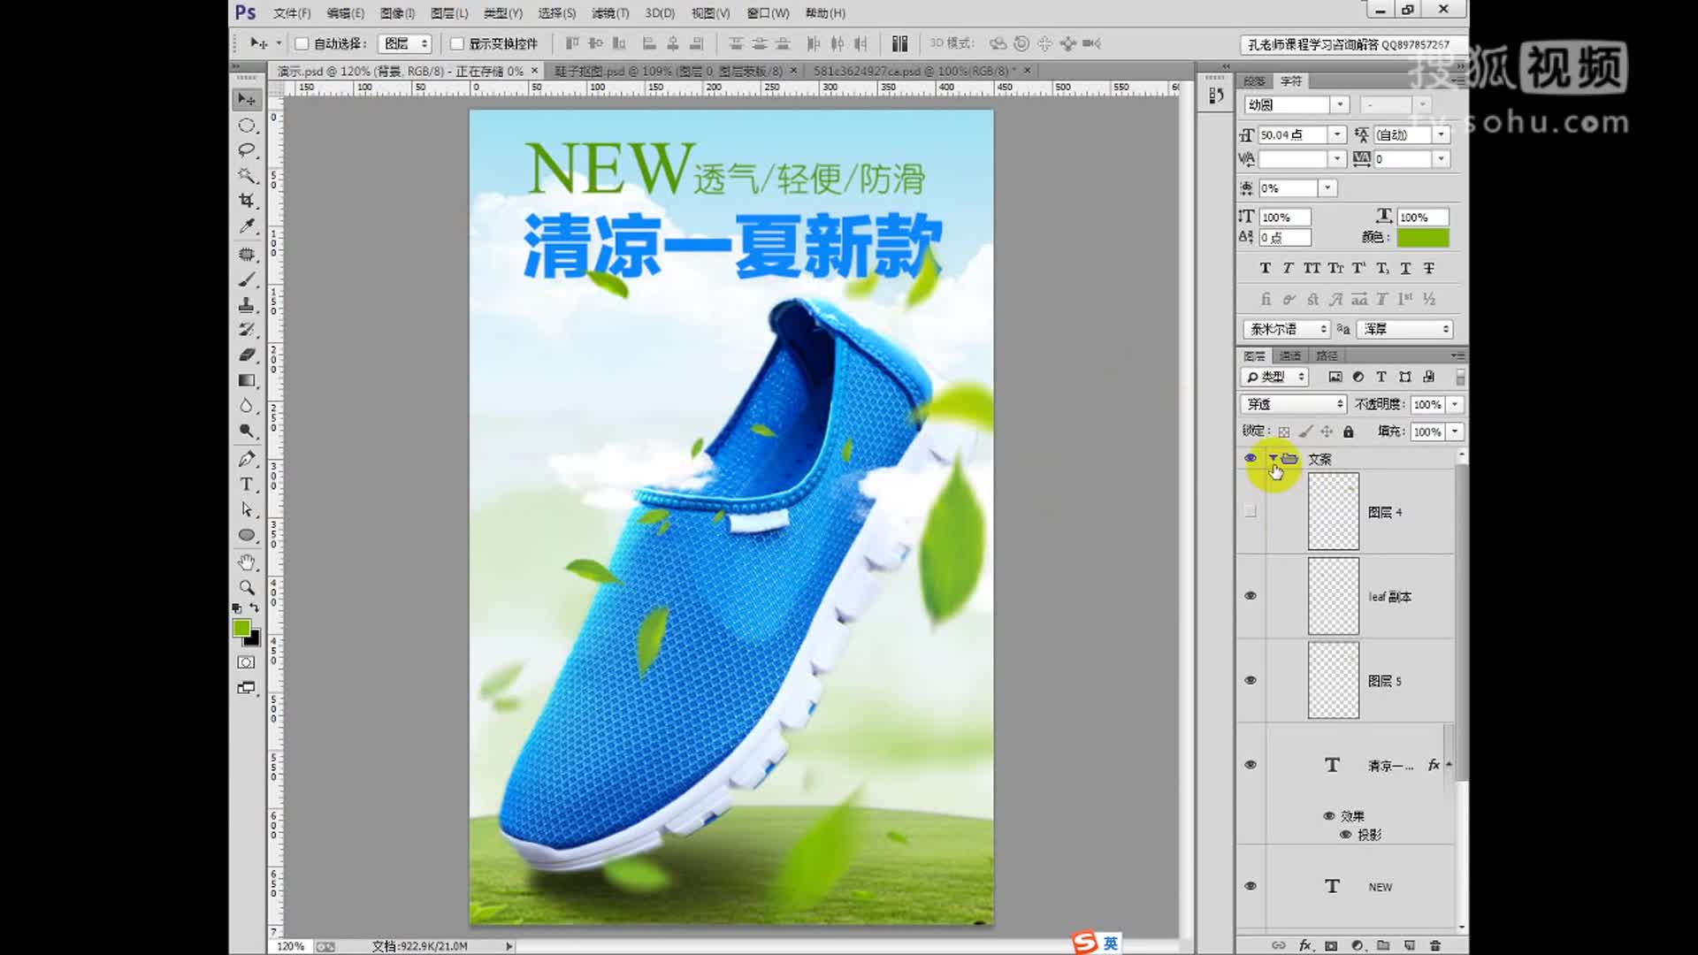Screen dimensions: 1698x955
Task: Open the 浑厚 anti-aliasing dropdown
Action: (1405, 329)
